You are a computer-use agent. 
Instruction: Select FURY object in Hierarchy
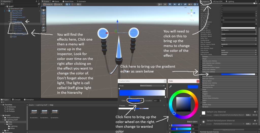tap(14, 37)
